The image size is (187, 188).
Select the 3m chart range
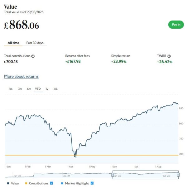pyautogui.click(x=20, y=89)
